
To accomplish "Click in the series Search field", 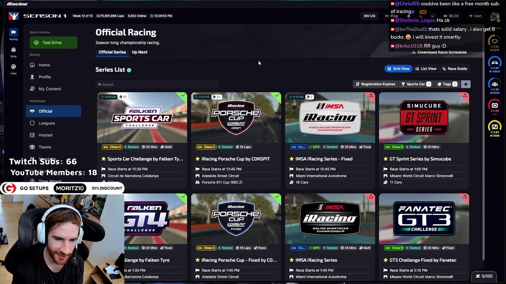I will pyautogui.click(x=157, y=84).
